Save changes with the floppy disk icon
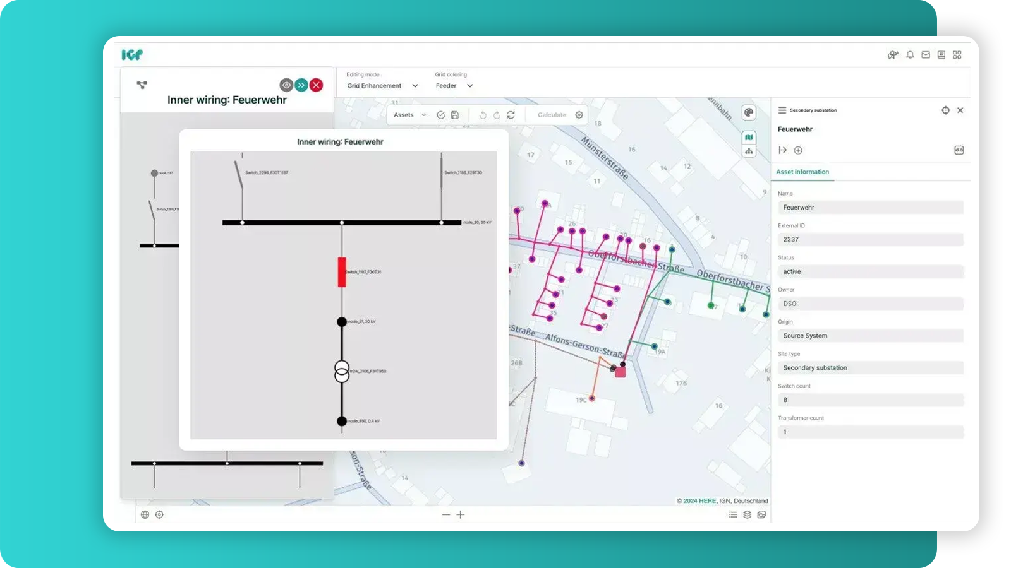 point(455,115)
